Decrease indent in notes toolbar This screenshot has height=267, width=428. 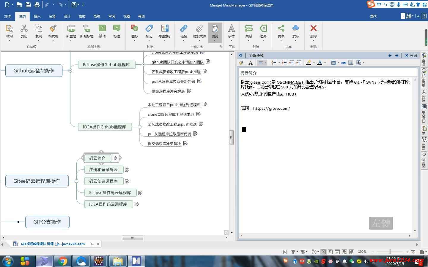pos(292,63)
